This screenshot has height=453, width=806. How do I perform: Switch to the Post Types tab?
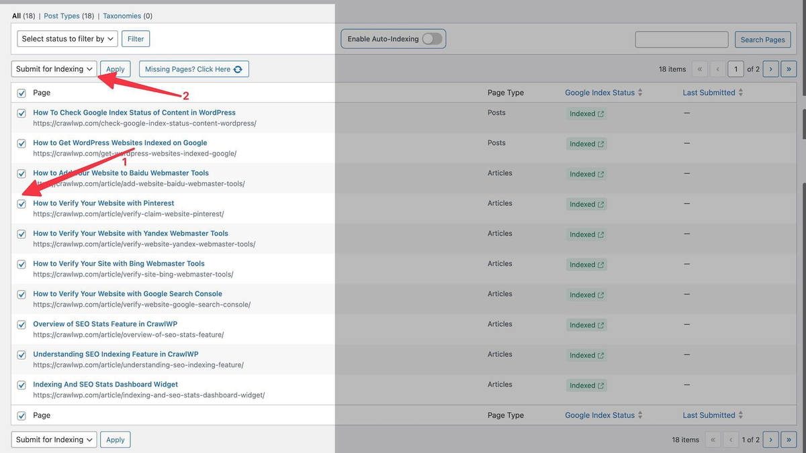point(62,15)
